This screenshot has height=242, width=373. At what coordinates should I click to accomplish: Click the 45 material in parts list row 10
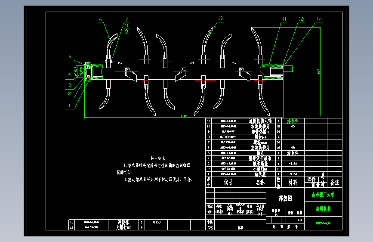pyautogui.click(x=293, y=126)
